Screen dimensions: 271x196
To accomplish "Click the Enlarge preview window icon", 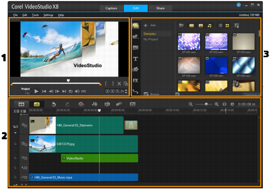I will [126, 84].
